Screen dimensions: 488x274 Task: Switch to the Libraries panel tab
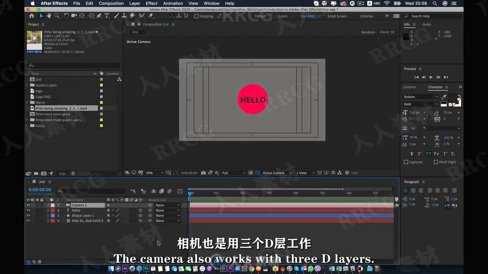tap(409, 87)
